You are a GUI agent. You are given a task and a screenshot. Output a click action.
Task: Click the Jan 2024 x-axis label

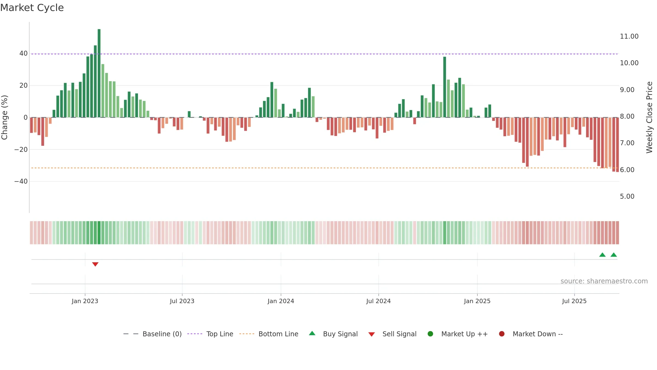pos(281,301)
